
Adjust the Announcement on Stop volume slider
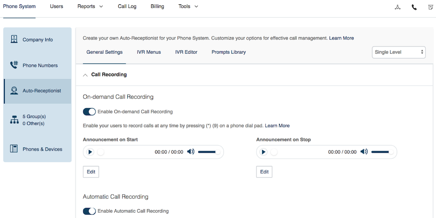point(382,152)
